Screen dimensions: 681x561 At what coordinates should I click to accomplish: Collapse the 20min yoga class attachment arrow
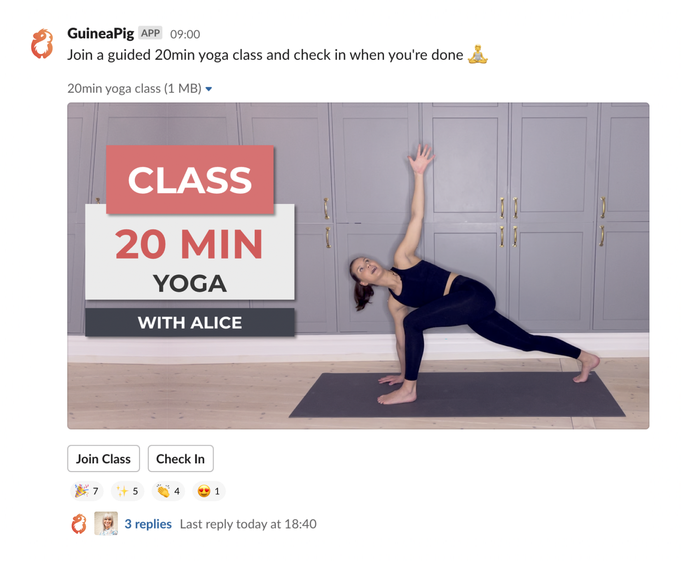209,89
